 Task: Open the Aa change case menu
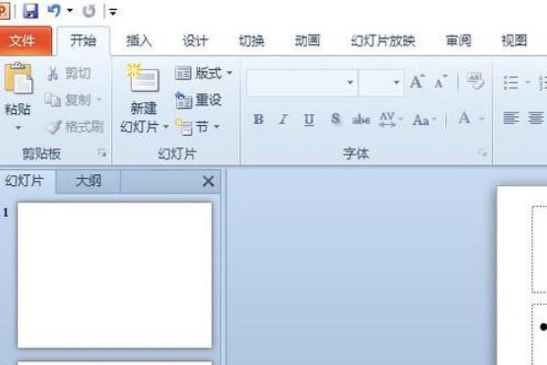coord(424,120)
